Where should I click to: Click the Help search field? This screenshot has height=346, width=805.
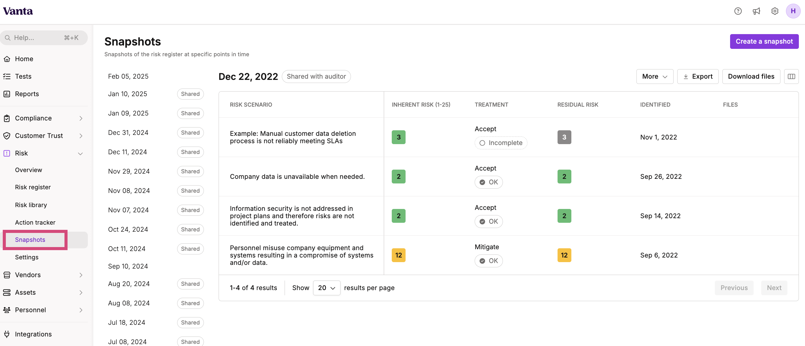[44, 38]
